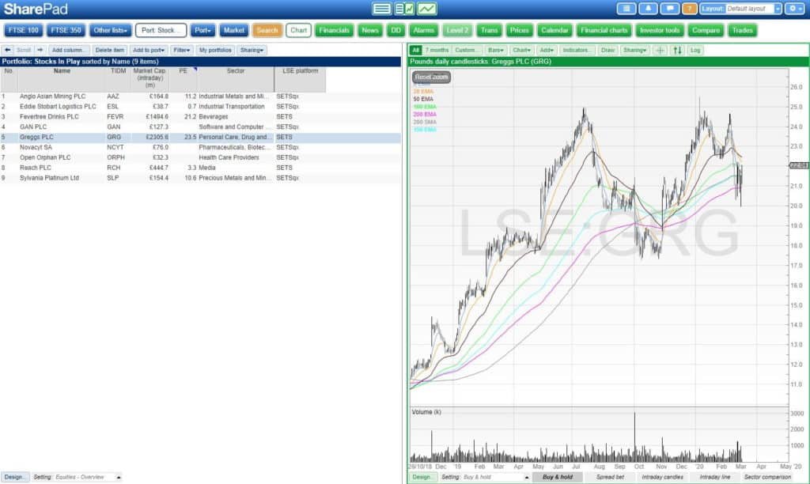Open the Market tab
810x484 pixels.
[234, 31]
